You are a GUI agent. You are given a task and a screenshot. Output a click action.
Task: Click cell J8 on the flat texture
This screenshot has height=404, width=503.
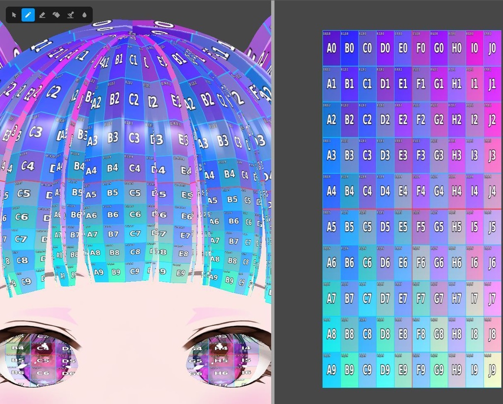(492, 334)
